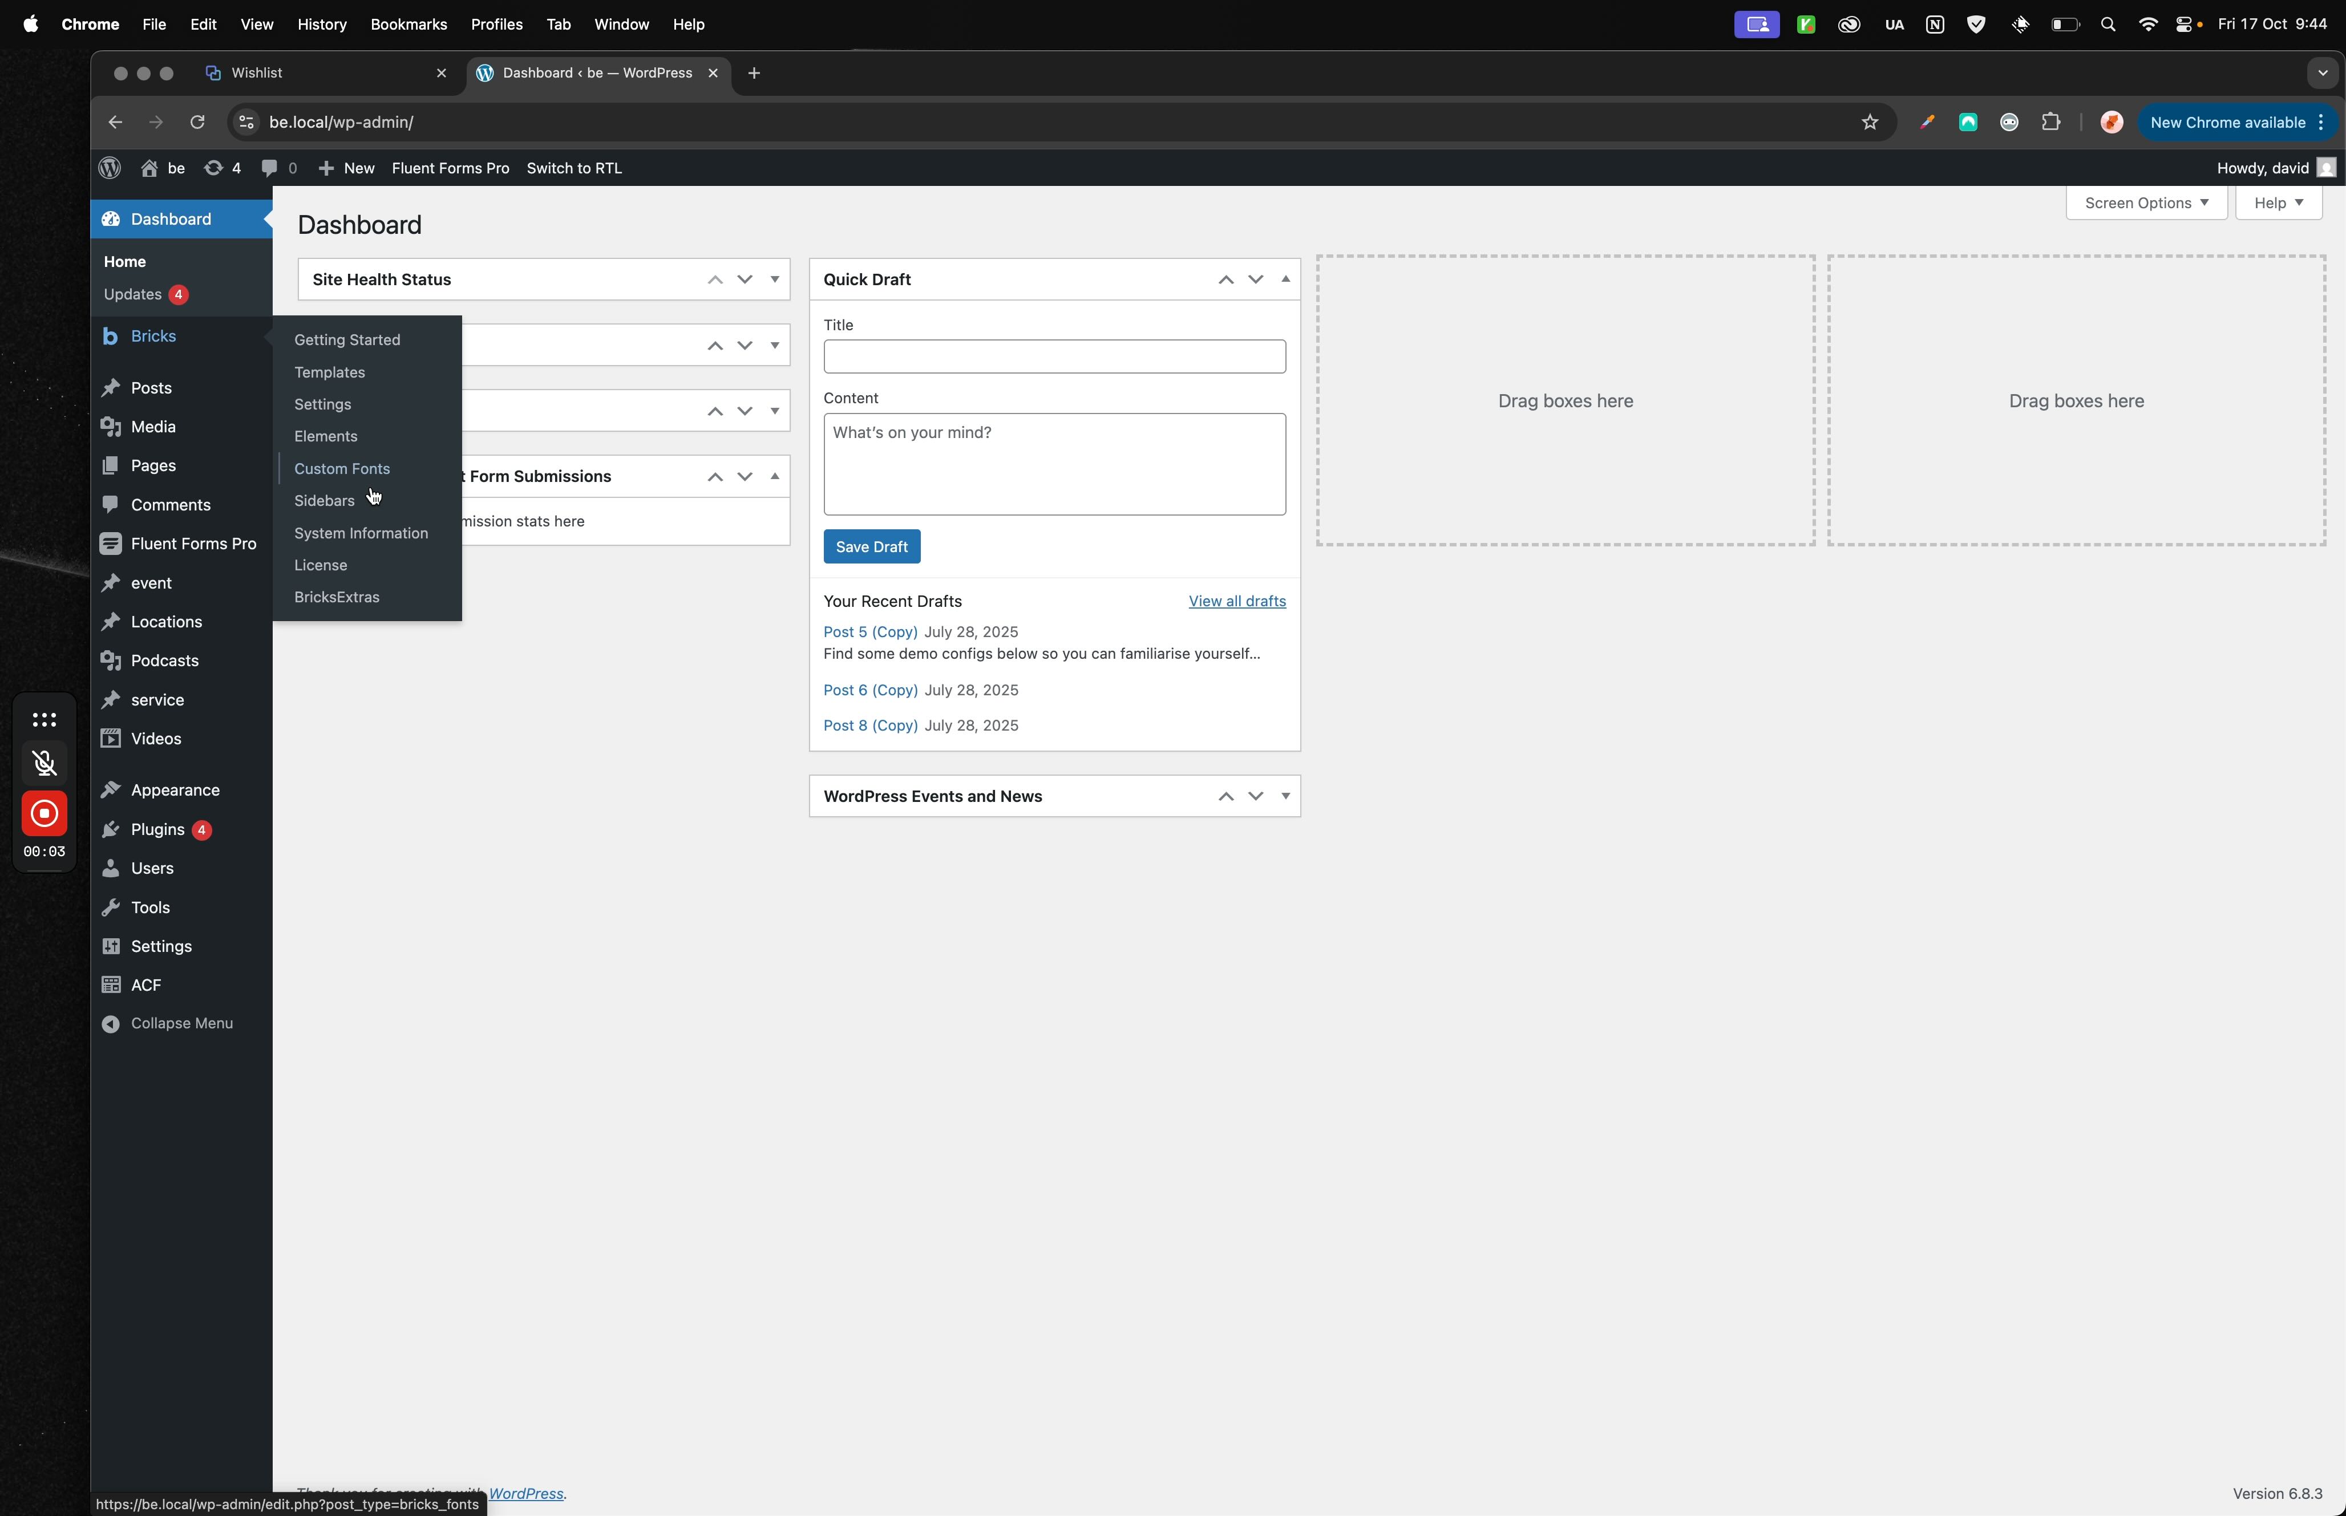The width and height of the screenshot is (2346, 1516).
Task: Open Custom Fonts in Bricks submenu
Action: coord(342,469)
